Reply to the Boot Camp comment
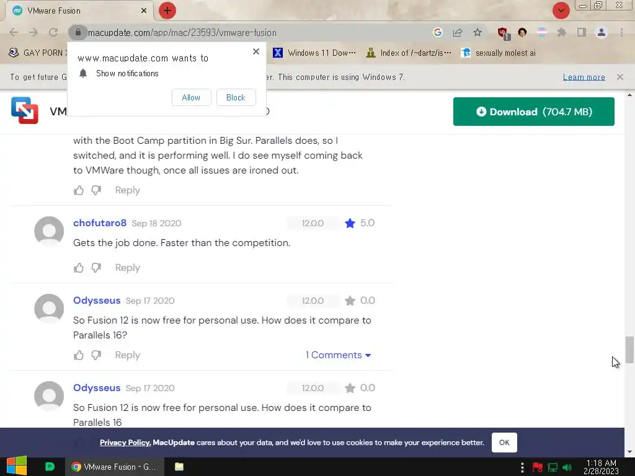The width and height of the screenshot is (635, 476). (127, 190)
